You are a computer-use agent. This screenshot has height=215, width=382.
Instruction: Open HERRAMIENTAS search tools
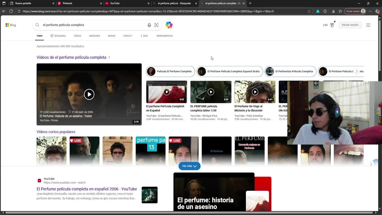[x=164, y=36]
